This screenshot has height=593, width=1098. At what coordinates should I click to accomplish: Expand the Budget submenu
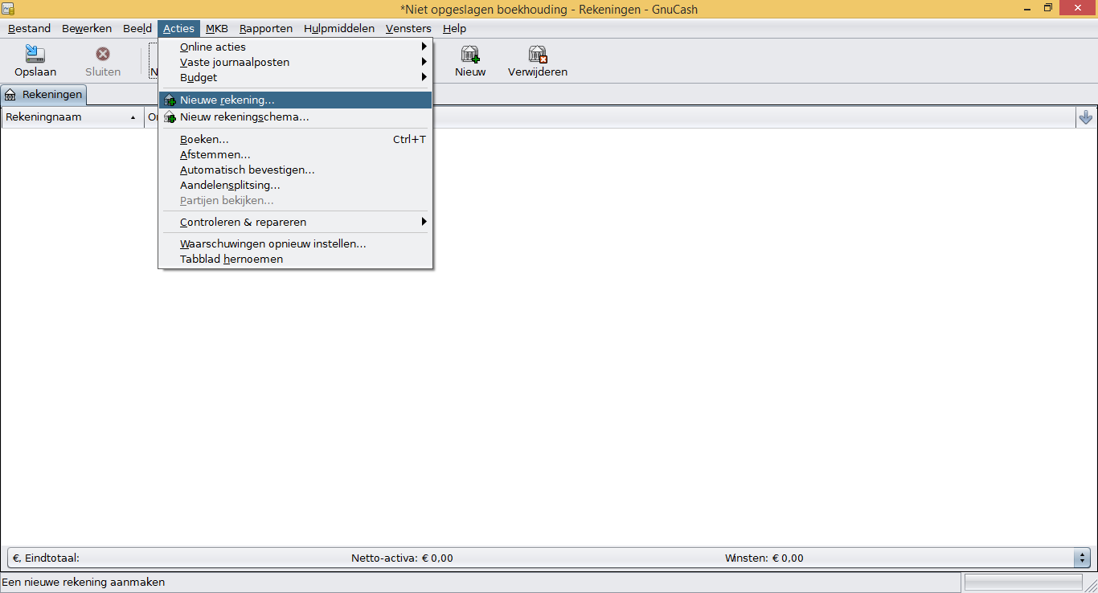click(x=296, y=77)
